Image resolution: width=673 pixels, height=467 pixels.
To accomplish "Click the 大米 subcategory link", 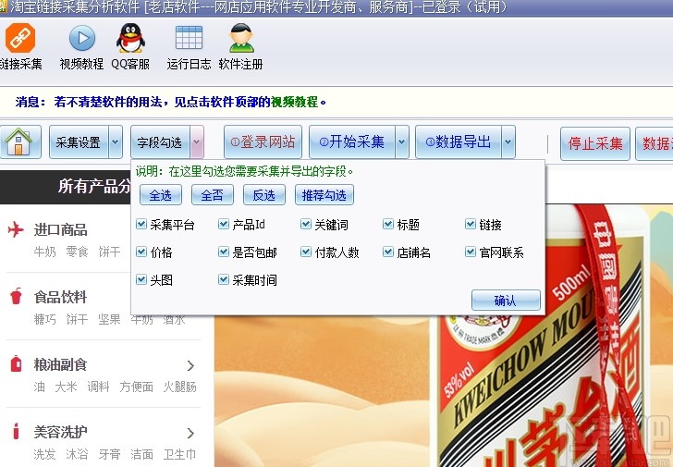I will point(67,387).
